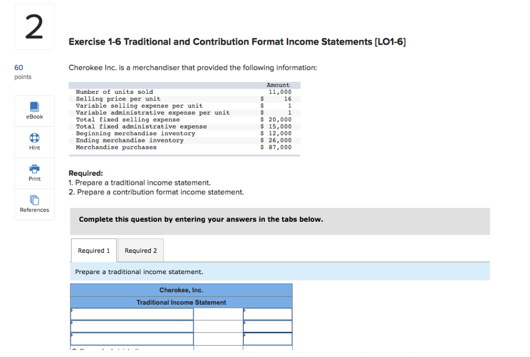Screen dimensions: 530x357
Task: Select 'Merchandise purchases' row text
Action: pyautogui.click(x=116, y=147)
